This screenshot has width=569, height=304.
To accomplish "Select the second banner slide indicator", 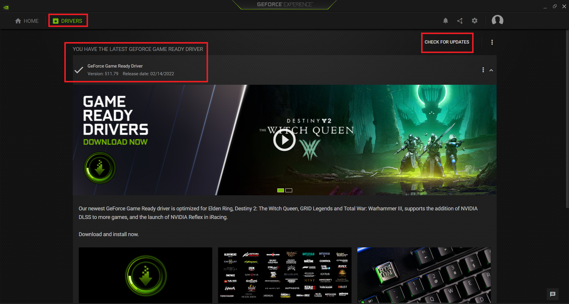I will coord(289,190).
